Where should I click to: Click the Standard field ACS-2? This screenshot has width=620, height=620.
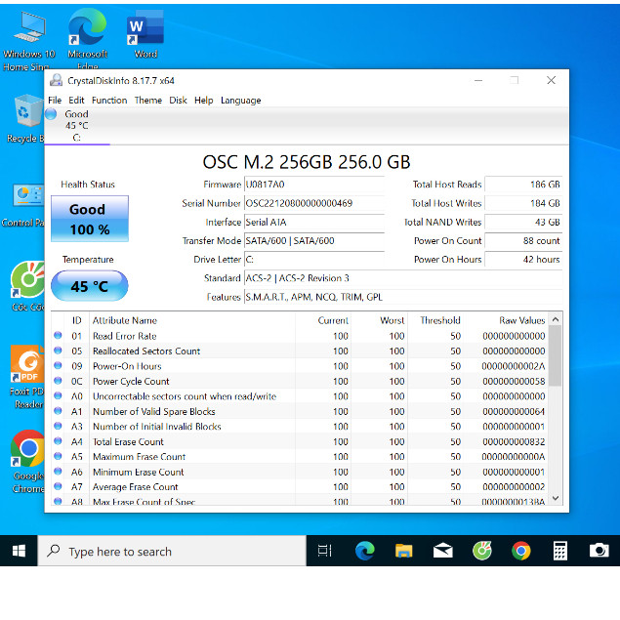(x=403, y=278)
